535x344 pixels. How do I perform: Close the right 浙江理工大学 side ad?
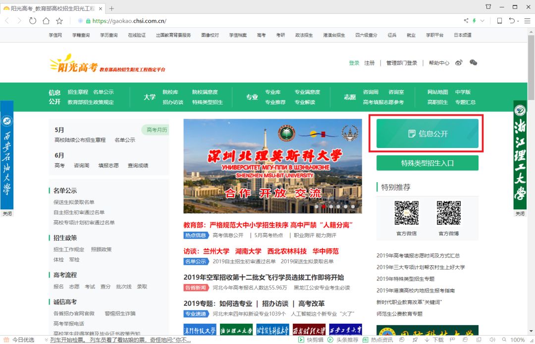coord(520,214)
